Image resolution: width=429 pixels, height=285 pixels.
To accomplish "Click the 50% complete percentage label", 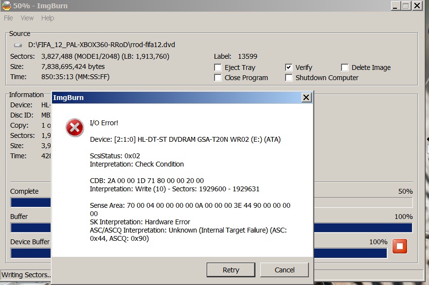I will coord(406,191).
